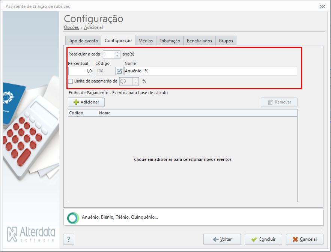Increase Recalcular a cada years spinner

click(x=117, y=52)
